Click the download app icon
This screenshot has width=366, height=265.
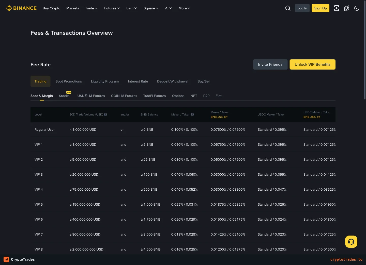pos(337,8)
